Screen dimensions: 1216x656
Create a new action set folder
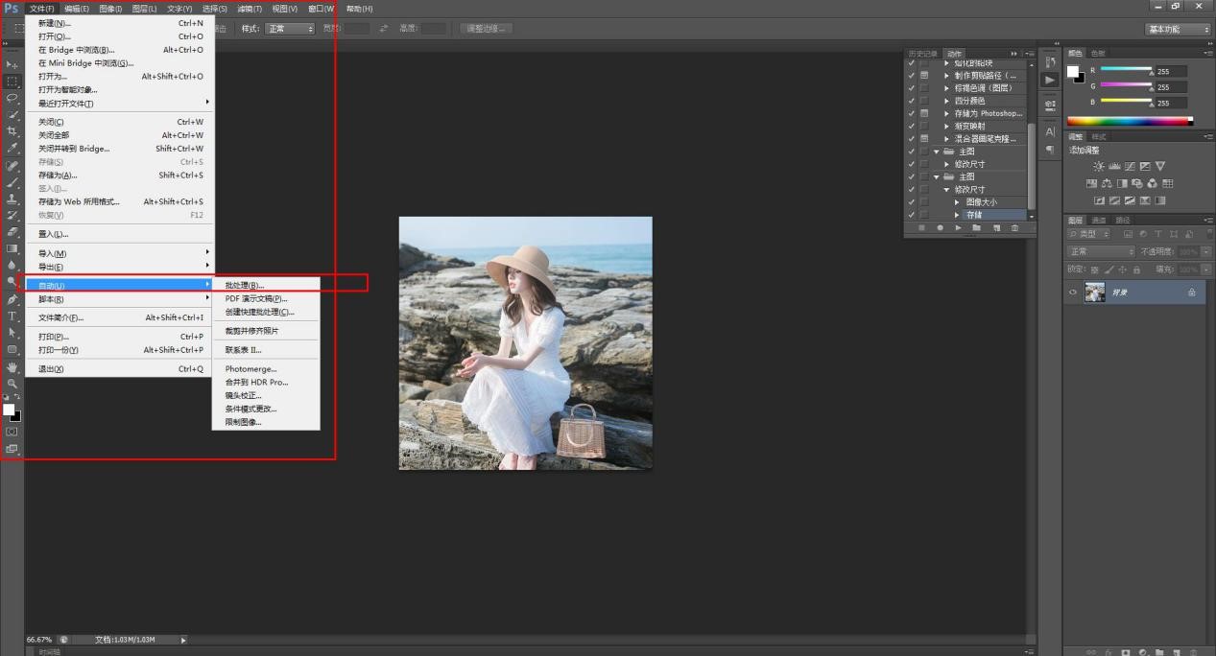coord(976,228)
